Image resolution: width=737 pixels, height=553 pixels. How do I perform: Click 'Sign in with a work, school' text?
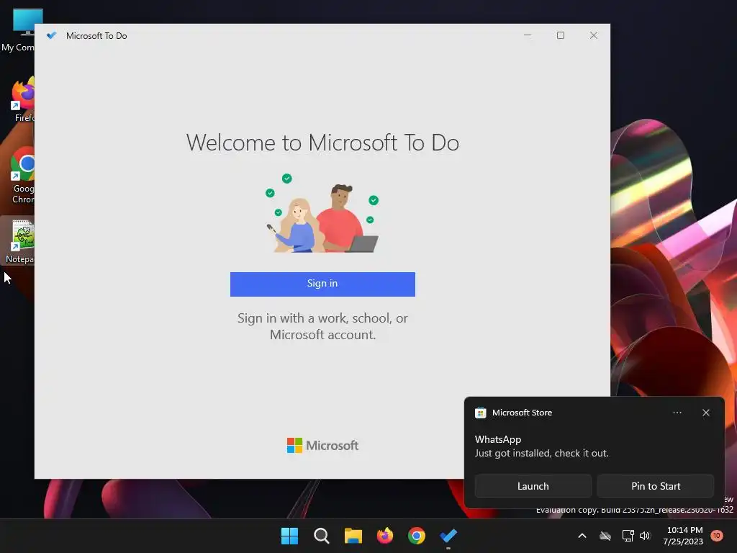point(322,326)
